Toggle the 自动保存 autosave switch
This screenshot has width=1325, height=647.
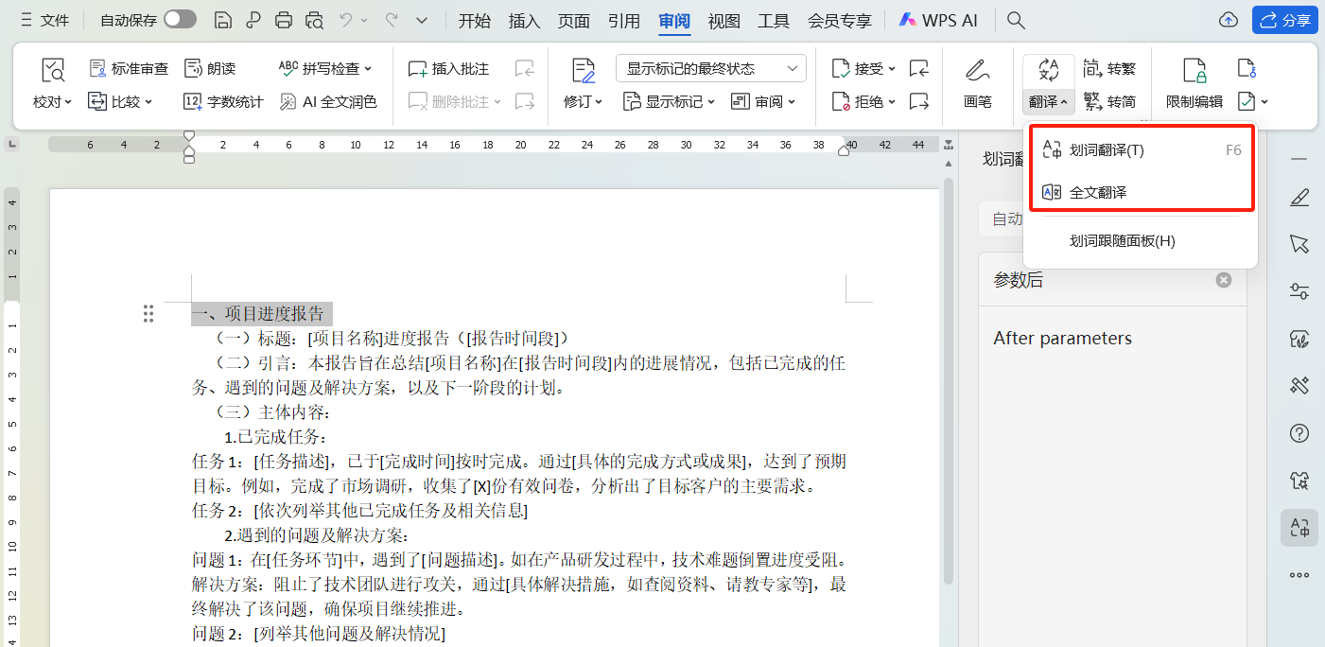click(x=180, y=20)
